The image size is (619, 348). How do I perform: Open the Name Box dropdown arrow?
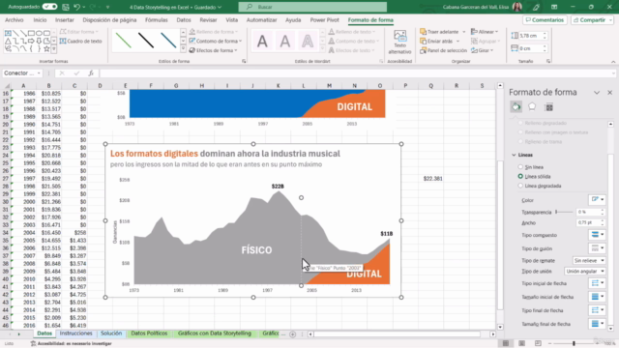(39, 73)
